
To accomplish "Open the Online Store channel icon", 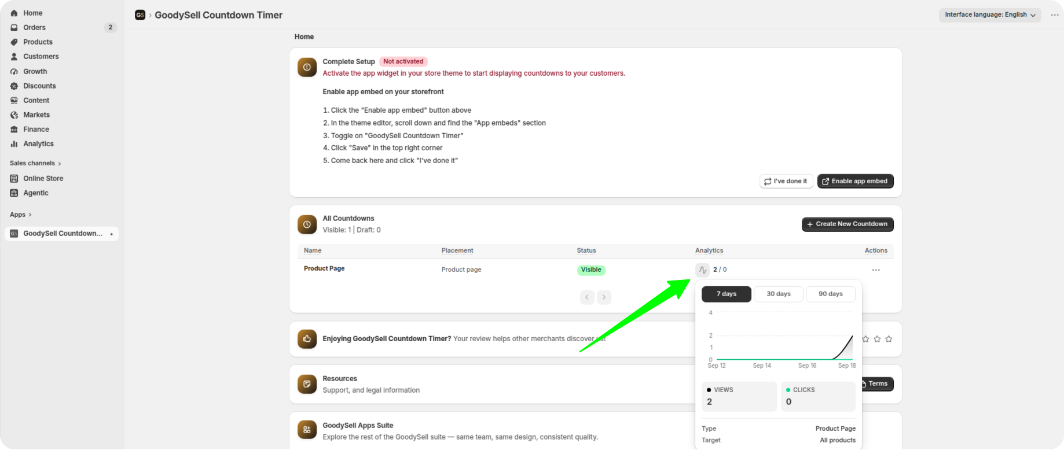I will click(14, 178).
